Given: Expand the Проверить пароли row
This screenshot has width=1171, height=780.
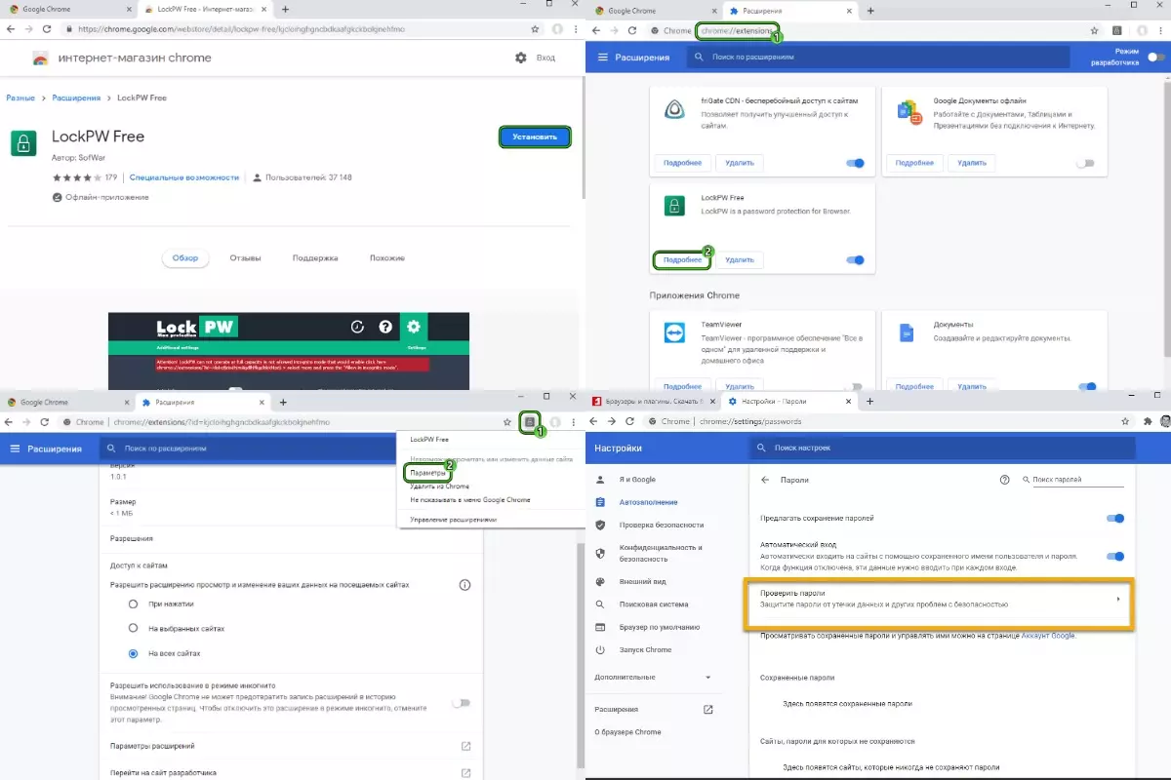Looking at the screenshot, I should click(x=1117, y=599).
